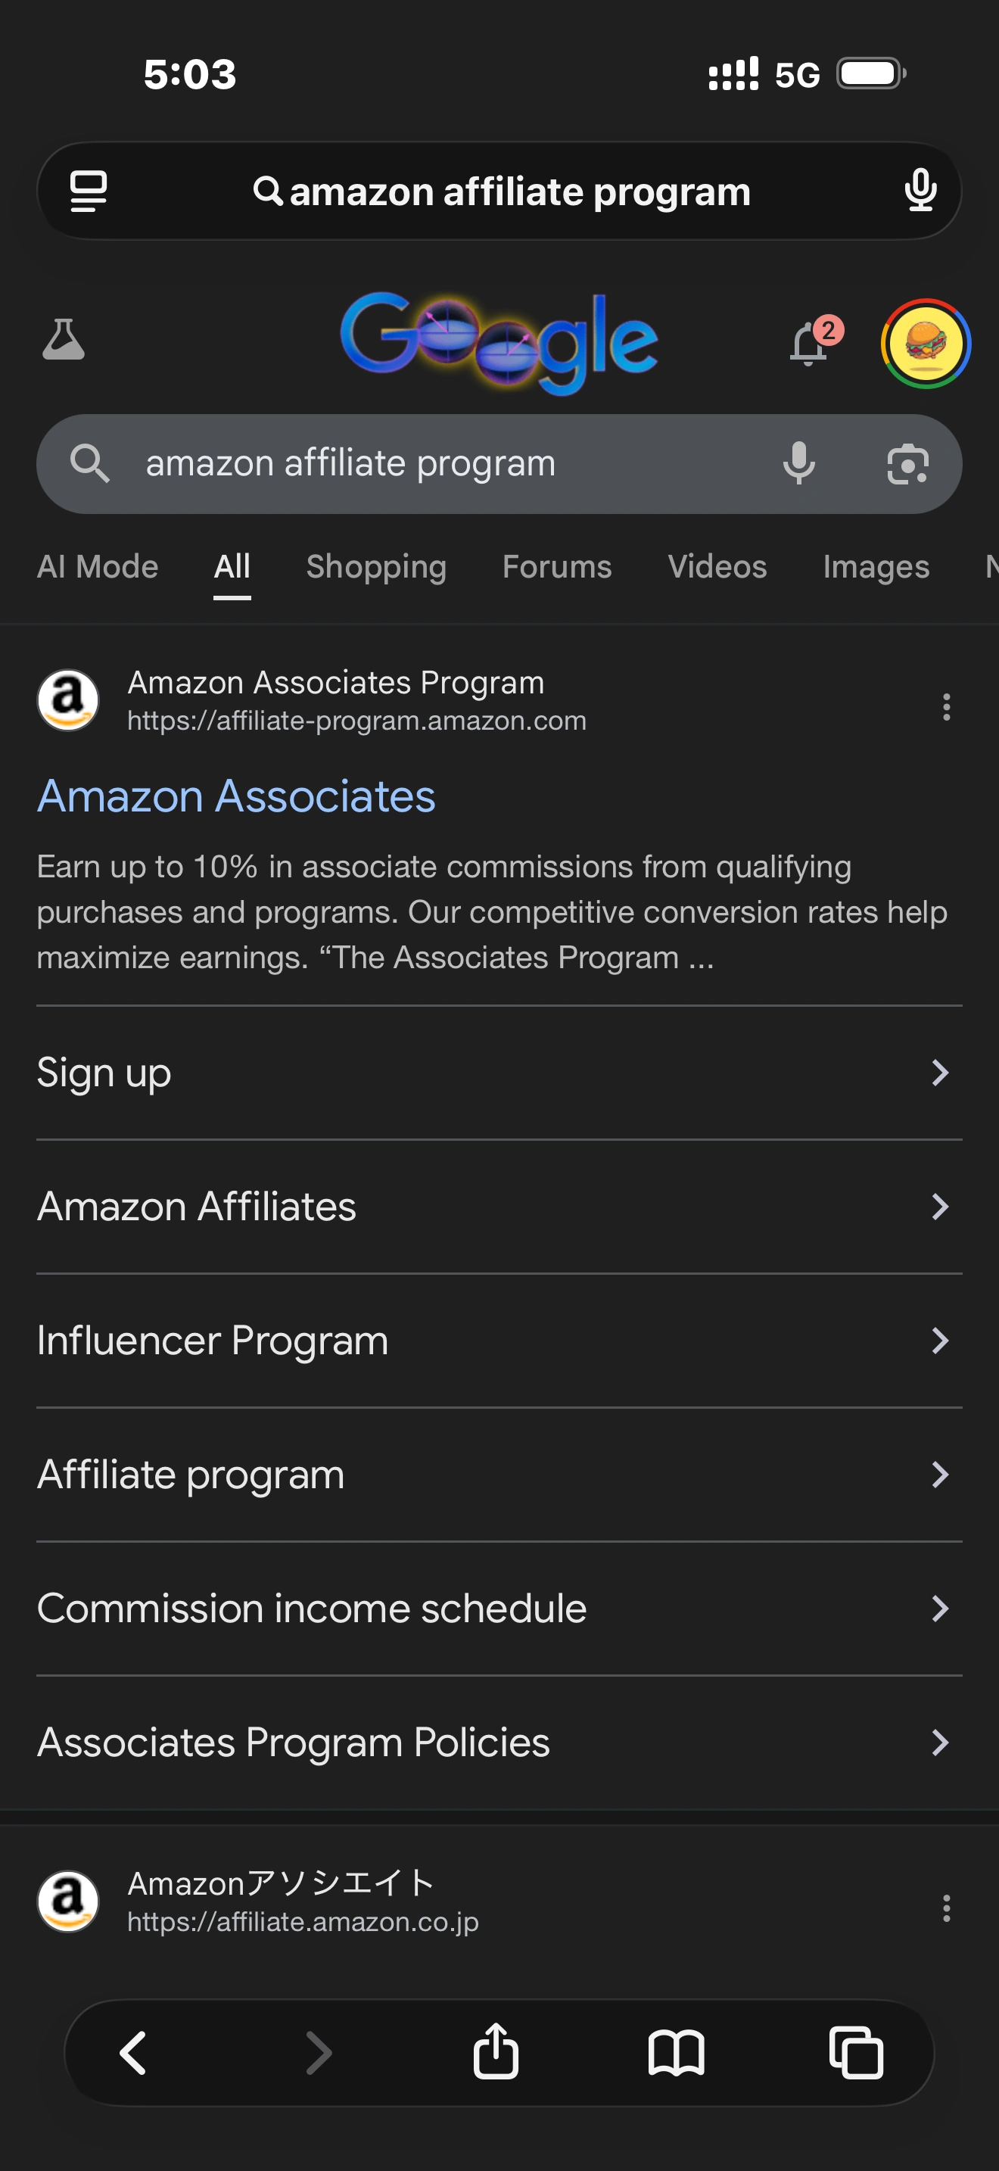Switch to the Shopping tab
Screen dimensions: 999x2171
375,567
